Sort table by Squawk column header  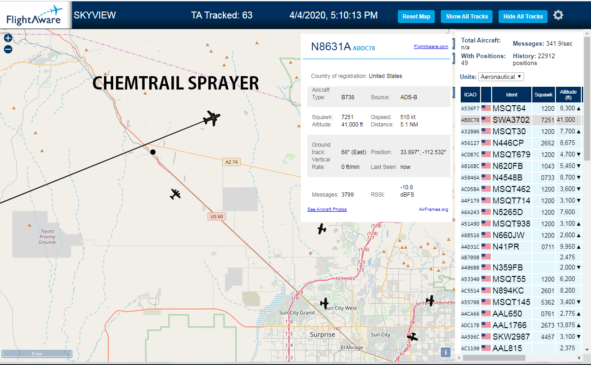[x=543, y=95]
